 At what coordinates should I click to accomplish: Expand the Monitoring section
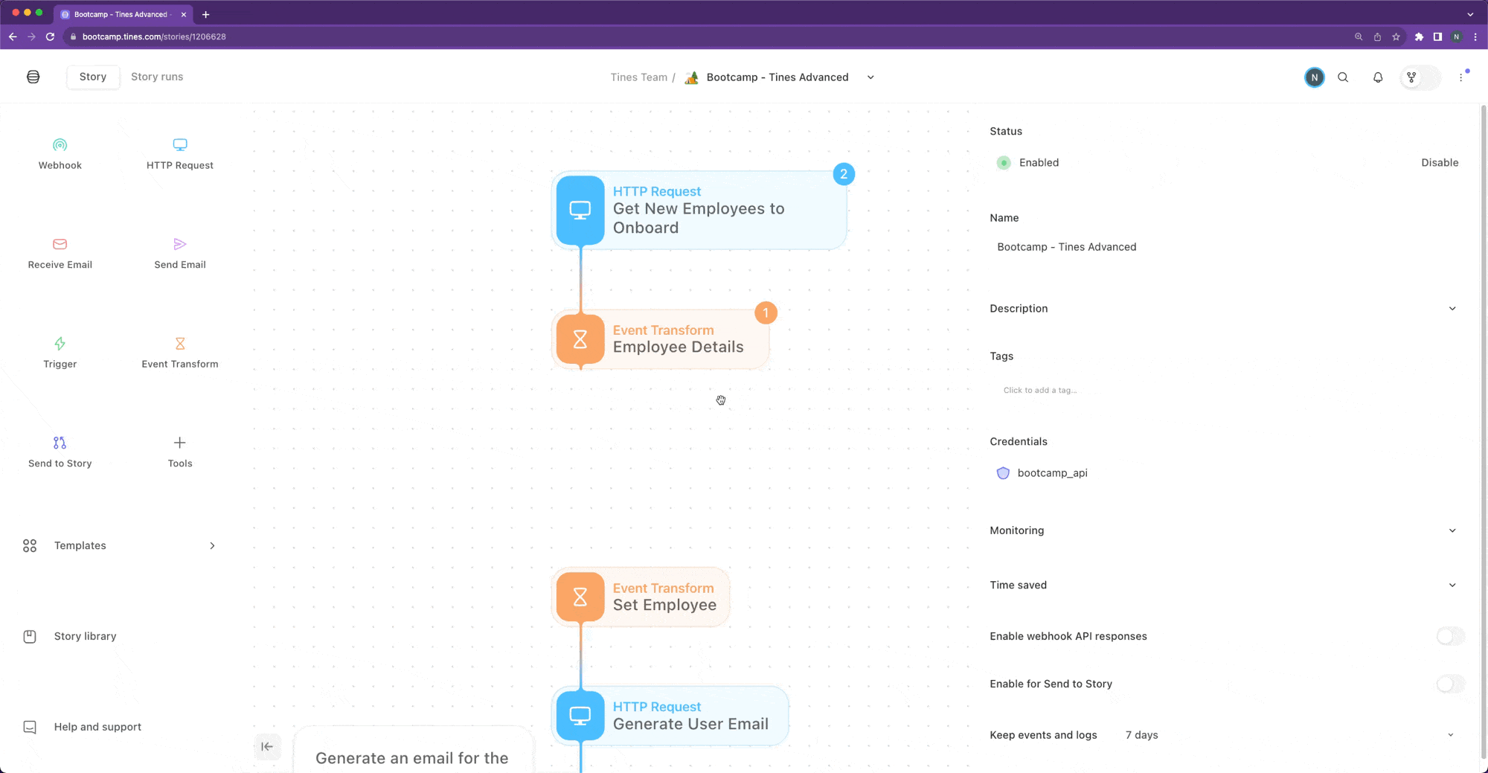click(x=1452, y=530)
